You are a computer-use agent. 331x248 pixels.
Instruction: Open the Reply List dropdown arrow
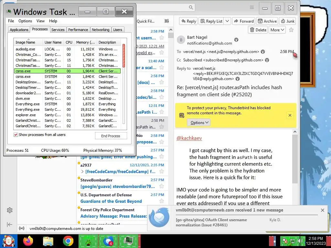pyautogui.click(x=227, y=21)
